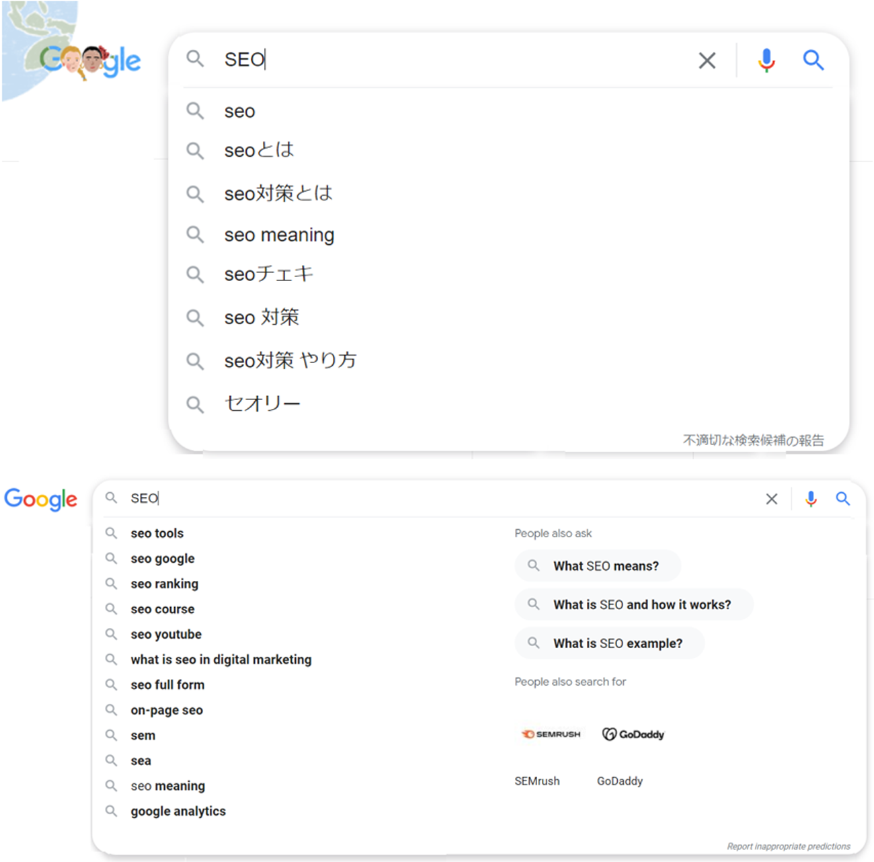Select the 'seoとは' suggestion
The width and height of the screenshot is (874, 862).
(259, 150)
